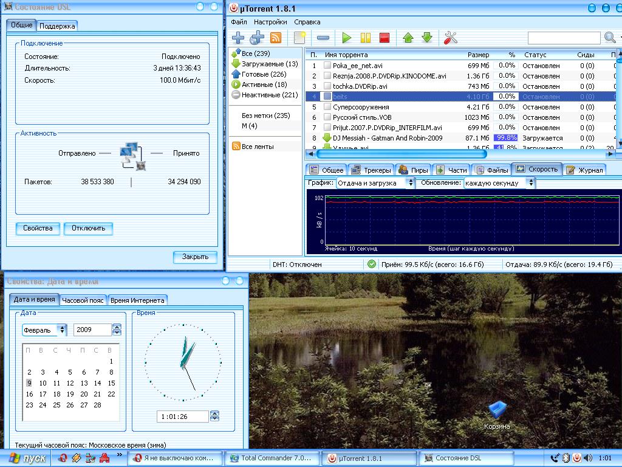Stop torrent with red square icon

click(384, 38)
